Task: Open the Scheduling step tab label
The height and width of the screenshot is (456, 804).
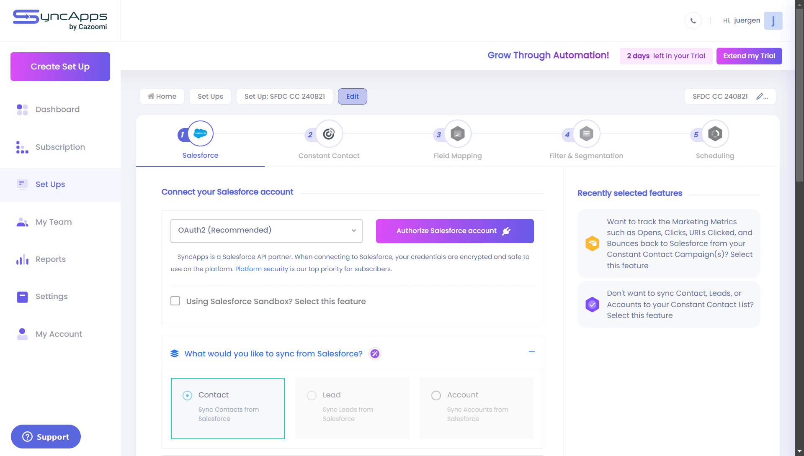Action: coord(715,156)
